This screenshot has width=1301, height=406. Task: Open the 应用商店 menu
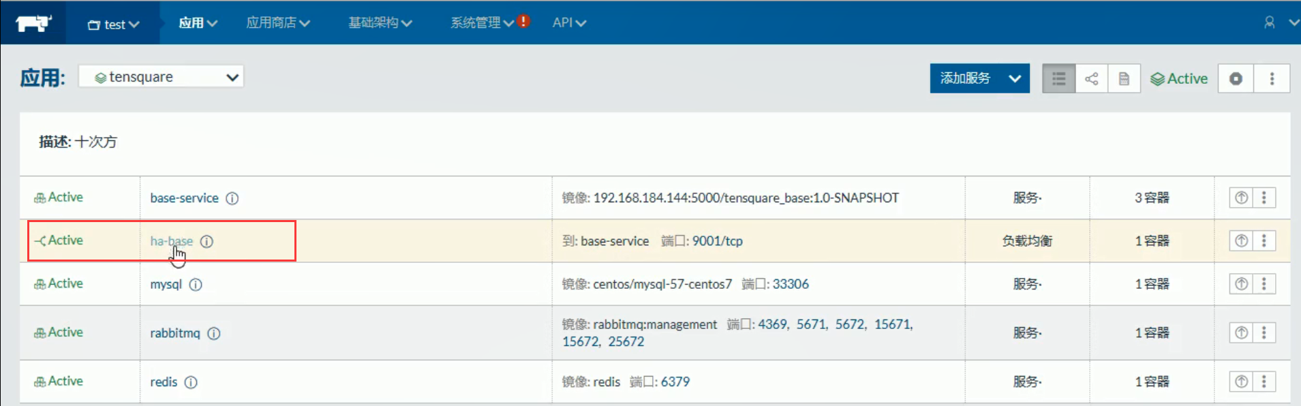(278, 23)
